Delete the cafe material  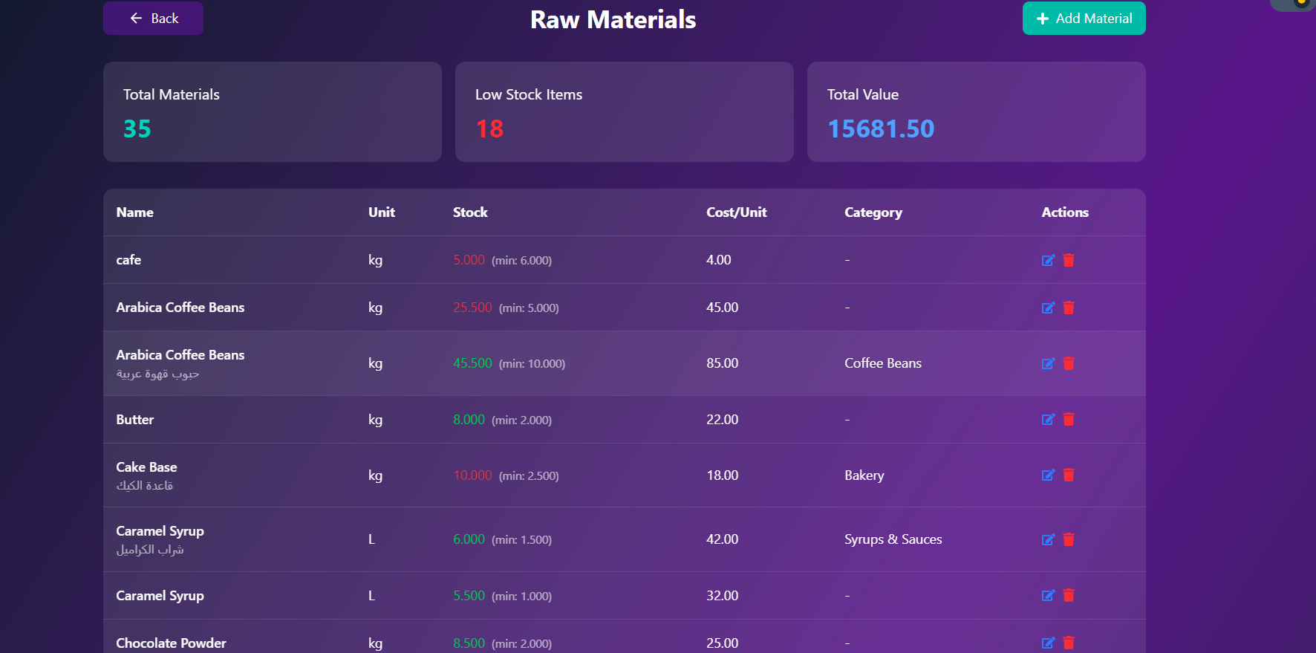pyautogui.click(x=1069, y=260)
